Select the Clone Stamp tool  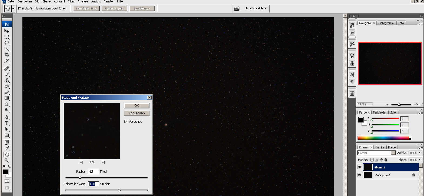[x=7, y=80]
